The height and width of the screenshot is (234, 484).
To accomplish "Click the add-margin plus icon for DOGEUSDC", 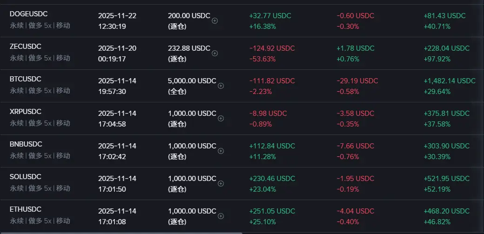I will pyautogui.click(x=215, y=20).
